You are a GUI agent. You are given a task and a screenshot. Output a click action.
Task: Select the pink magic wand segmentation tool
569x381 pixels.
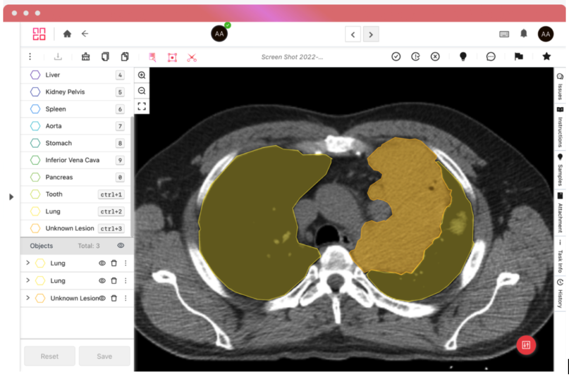click(x=152, y=57)
